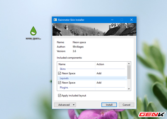The image size is (167, 119).
Task: Click the Install button
Action: [109, 105]
